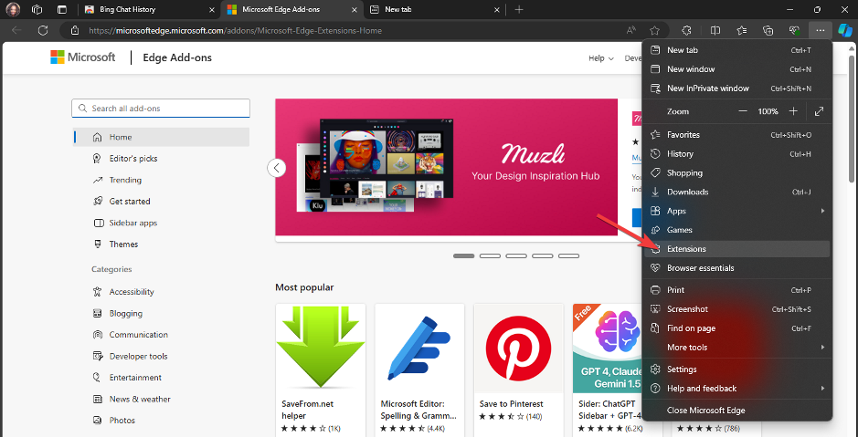Open the Copilot sidebar icon

coord(846,29)
